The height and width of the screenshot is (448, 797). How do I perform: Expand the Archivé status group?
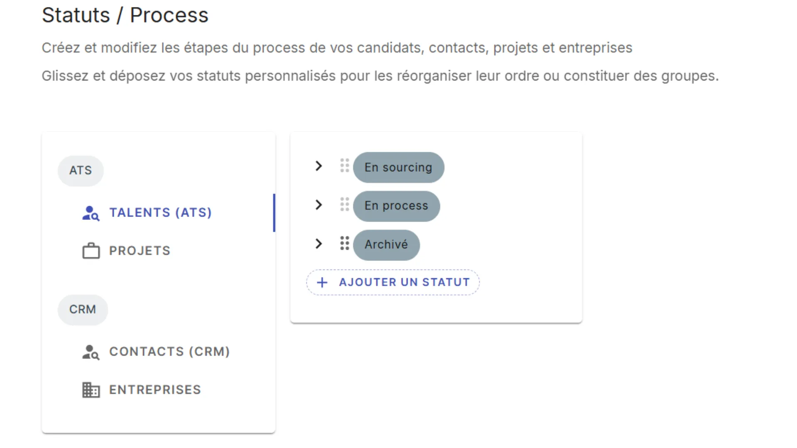(x=318, y=243)
